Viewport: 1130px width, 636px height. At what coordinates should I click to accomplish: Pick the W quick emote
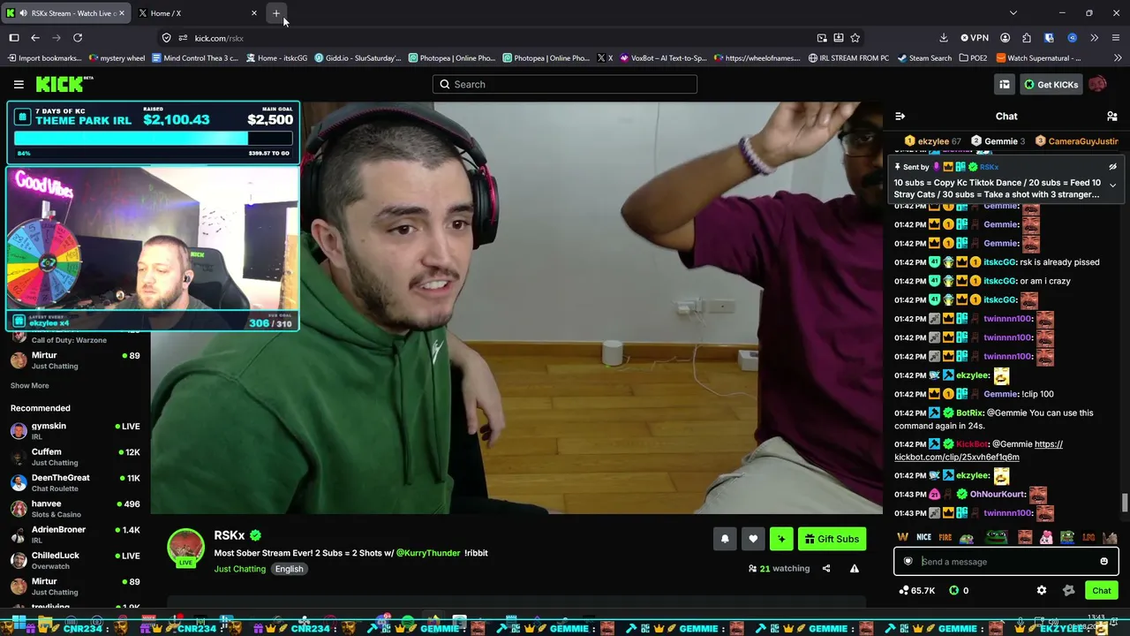pos(902,537)
